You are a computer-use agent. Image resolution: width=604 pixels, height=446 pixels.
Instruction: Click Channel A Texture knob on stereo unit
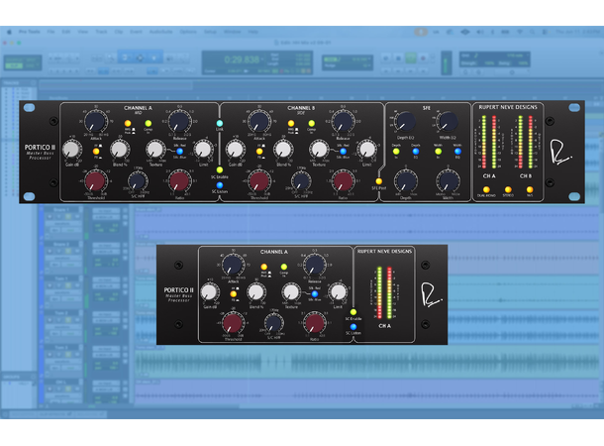pyautogui.click(x=155, y=150)
